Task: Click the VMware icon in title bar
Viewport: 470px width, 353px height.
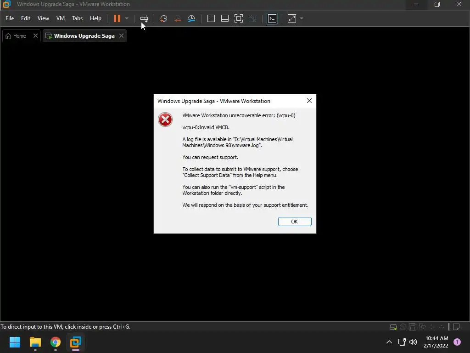Action: click(6, 4)
